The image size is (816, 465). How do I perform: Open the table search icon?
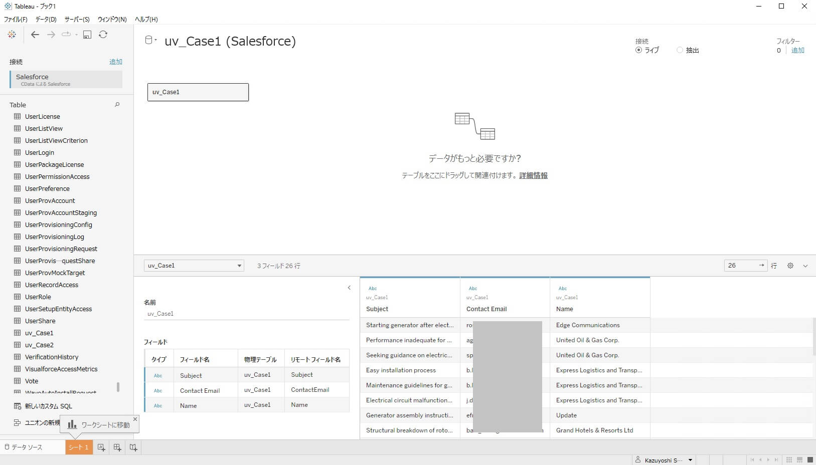pos(117,104)
